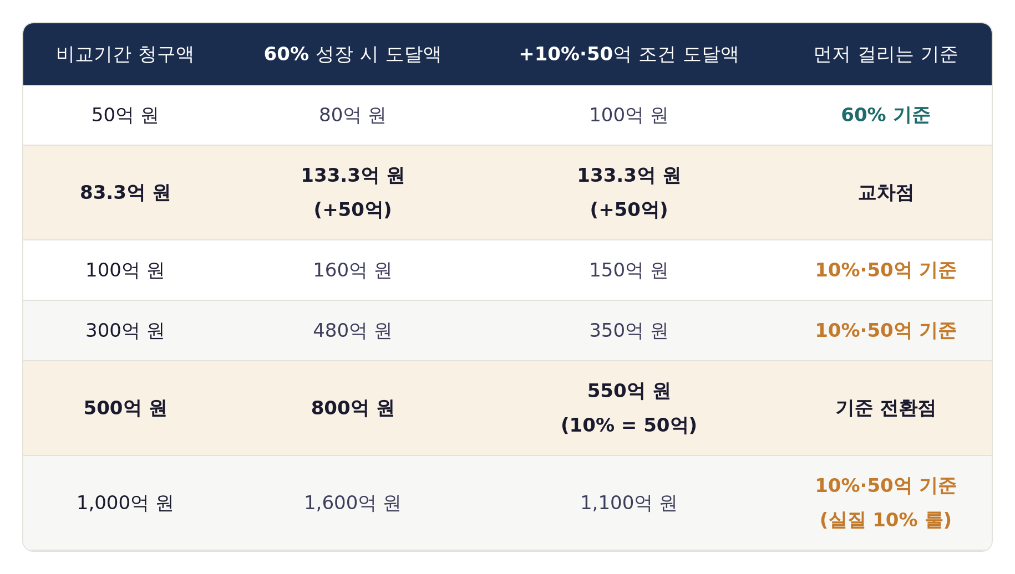The height and width of the screenshot is (574, 1015).
Task: Click the bold 500억 원 cell
Action: [x=125, y=408]
